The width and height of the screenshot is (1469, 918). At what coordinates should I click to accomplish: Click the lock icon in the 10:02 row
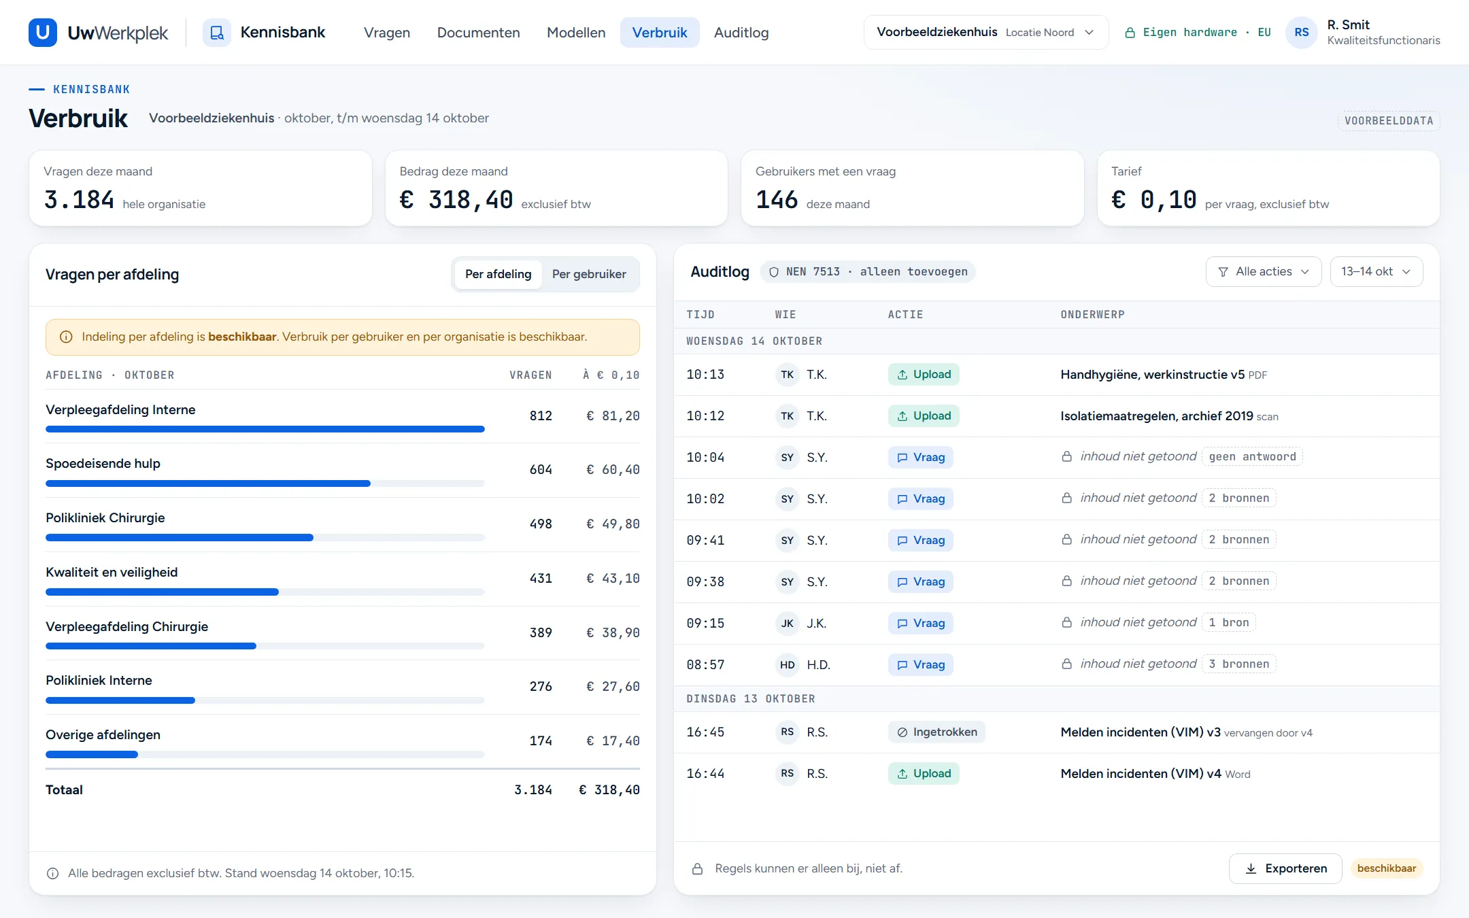tap(1067, 498)
